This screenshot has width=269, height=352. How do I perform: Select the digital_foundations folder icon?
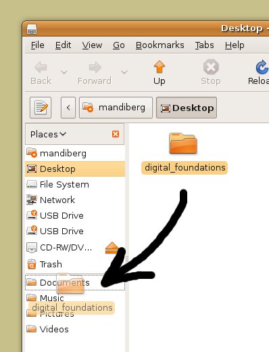point(183,144)
